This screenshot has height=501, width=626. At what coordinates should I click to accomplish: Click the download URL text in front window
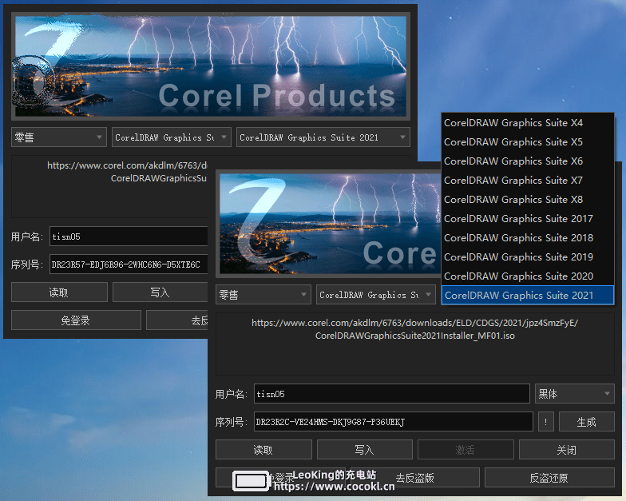(x=415, y=329)
